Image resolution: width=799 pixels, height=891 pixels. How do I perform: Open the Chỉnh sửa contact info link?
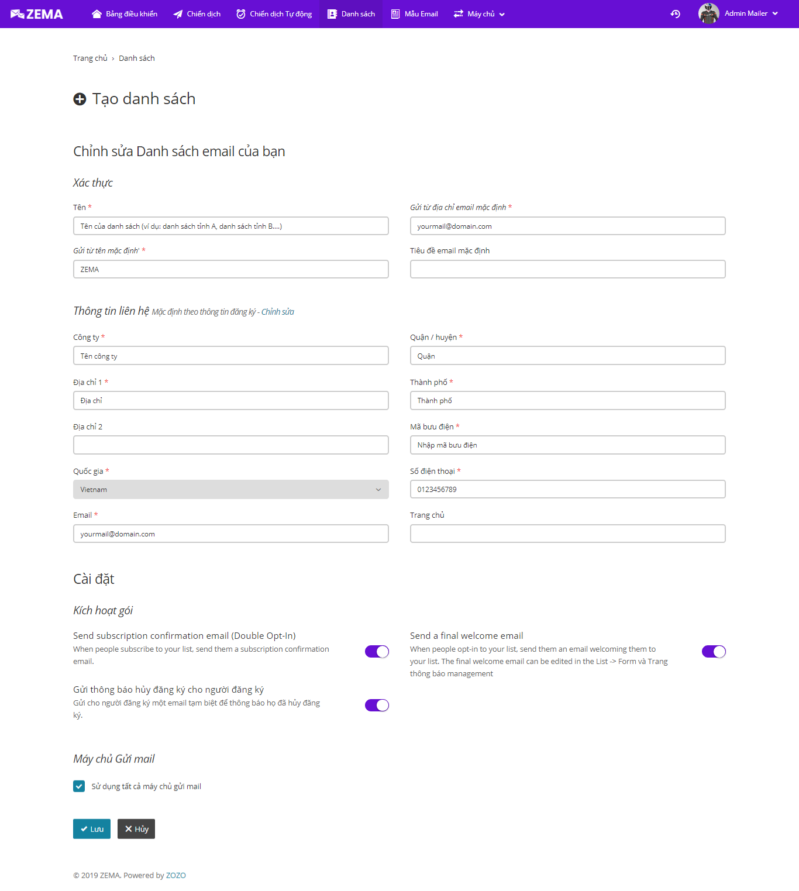click(278, 312)
